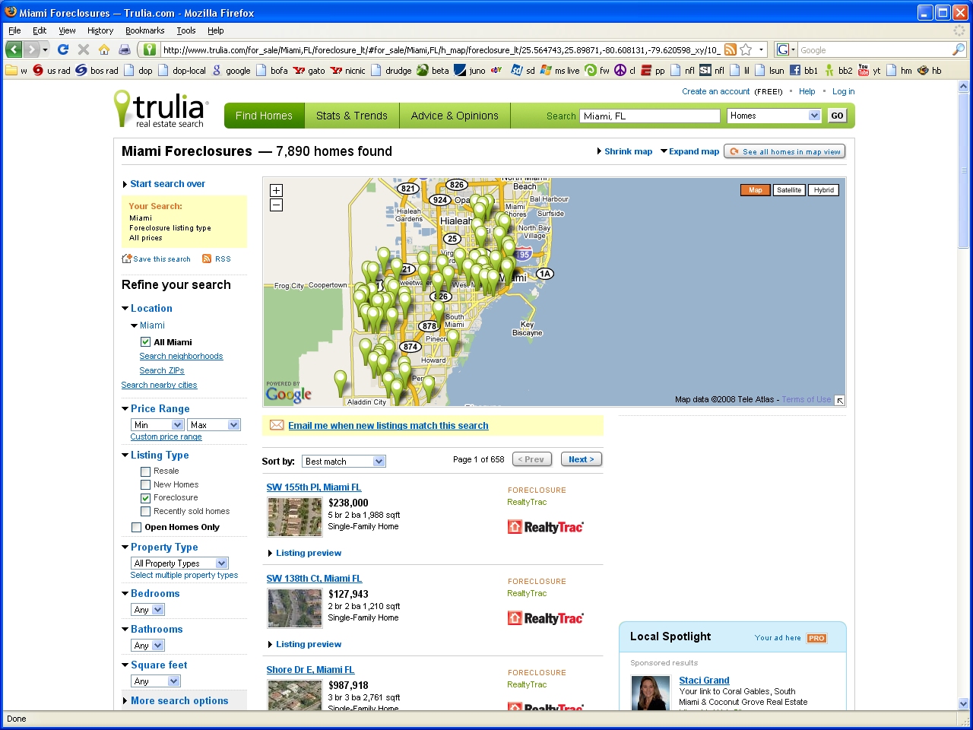Switch to the Stats & Trends tab
The width and height of the screenshot is (973, 730).
[x=352, y=116]
